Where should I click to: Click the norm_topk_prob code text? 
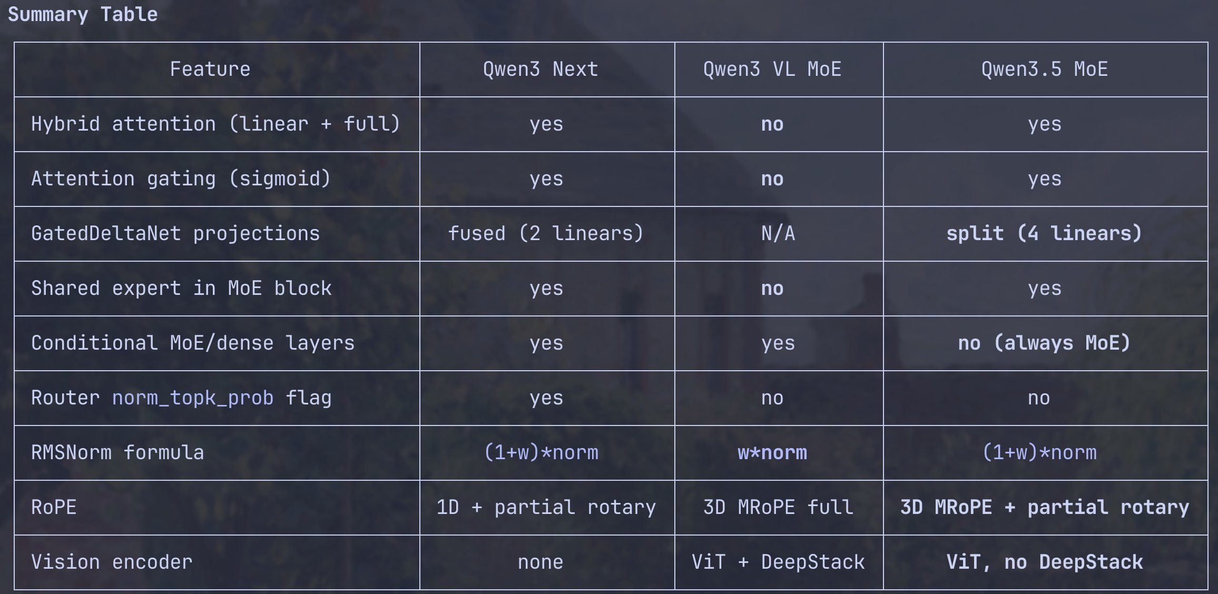[193, 398]
